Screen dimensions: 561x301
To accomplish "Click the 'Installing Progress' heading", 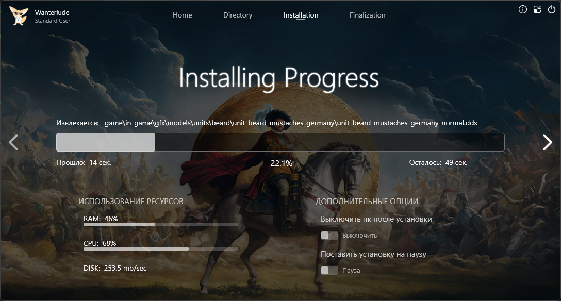I will coord(279,78).
